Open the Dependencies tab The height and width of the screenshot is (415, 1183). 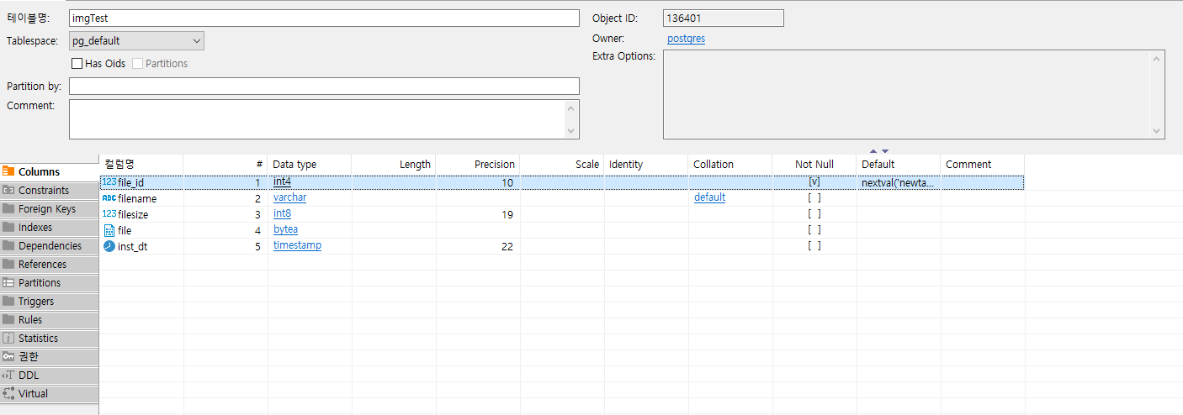coord(50,246)
